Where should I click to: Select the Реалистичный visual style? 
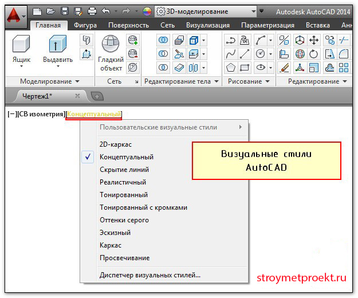123,182
